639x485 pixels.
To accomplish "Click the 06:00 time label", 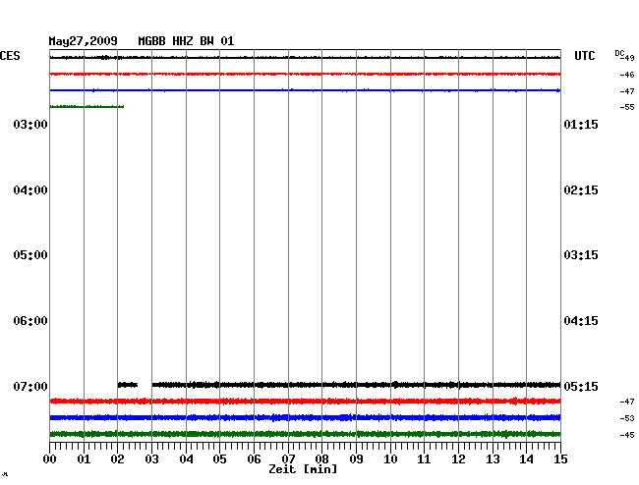I will [x=30, y=321].
